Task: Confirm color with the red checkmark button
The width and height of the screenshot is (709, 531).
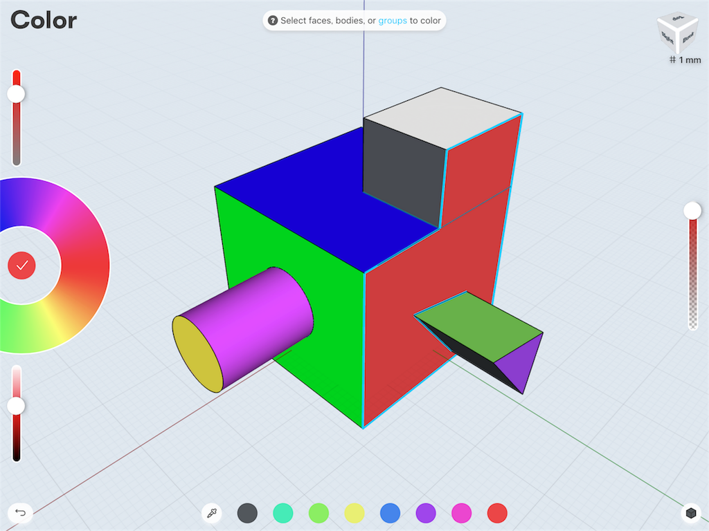Action: click(21, 265)
